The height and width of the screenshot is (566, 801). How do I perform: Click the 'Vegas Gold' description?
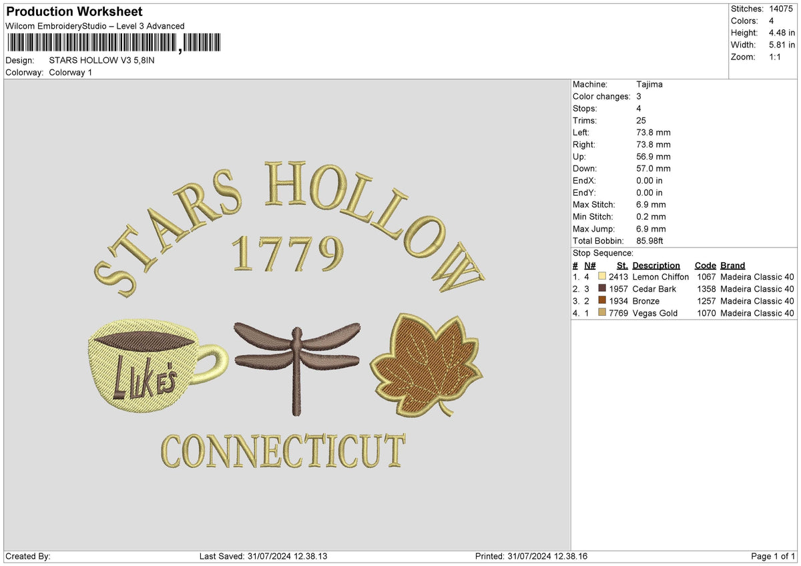pyautogui.click(x=655, y=313)
